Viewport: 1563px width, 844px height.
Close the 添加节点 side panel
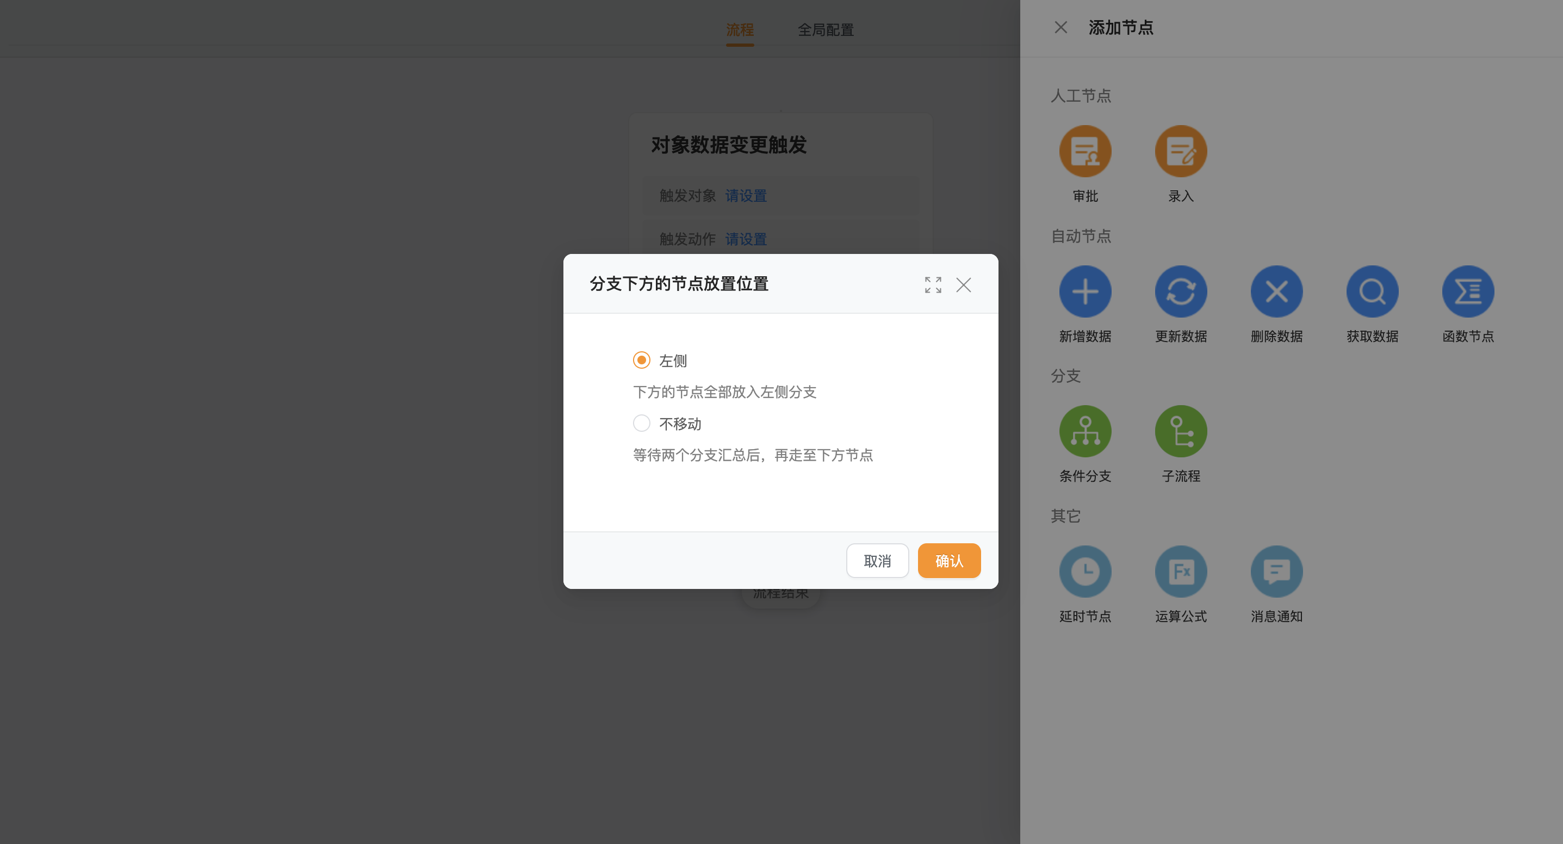(x=1060, y=27)
